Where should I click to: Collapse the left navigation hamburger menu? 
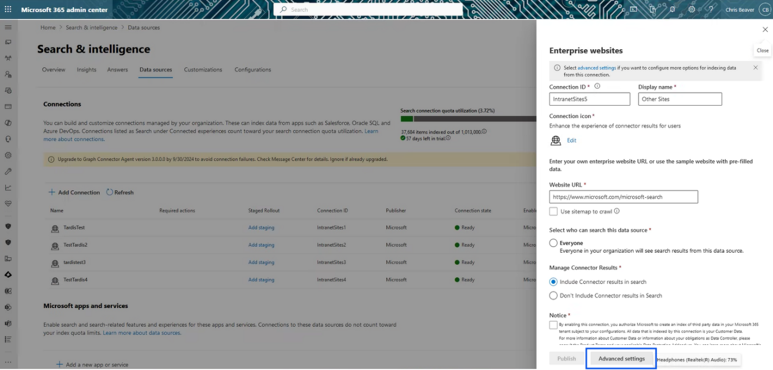8,27
